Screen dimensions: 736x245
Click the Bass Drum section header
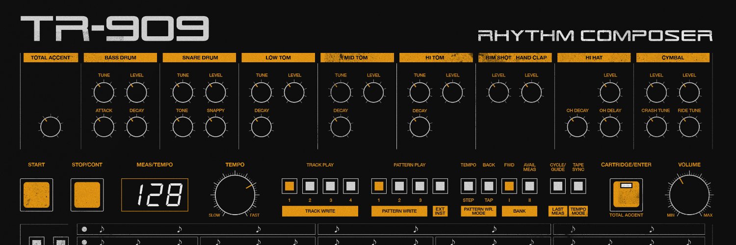tap(120, 57)
